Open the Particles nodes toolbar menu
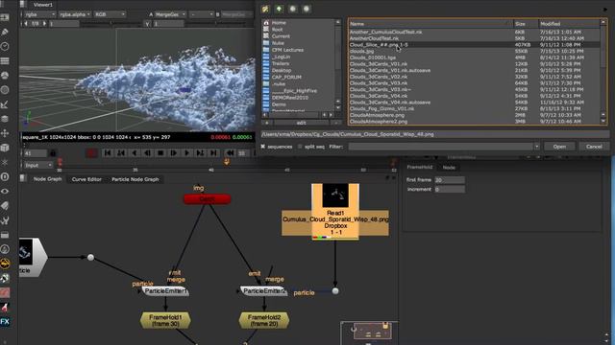Image resolution: width=615 pixels, height=345 pixels. pyautogui.click(x=5, y=162)
